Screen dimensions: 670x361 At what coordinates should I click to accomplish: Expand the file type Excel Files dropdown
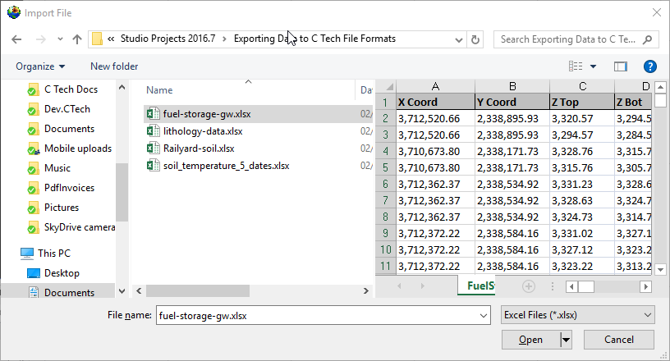[648, 315]
